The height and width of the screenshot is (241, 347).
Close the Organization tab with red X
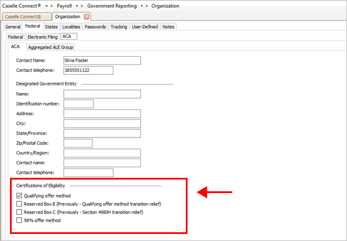pyautogui.click(x=86, y=16)
